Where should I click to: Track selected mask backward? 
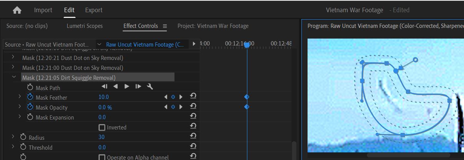click(x=115, y=87)
